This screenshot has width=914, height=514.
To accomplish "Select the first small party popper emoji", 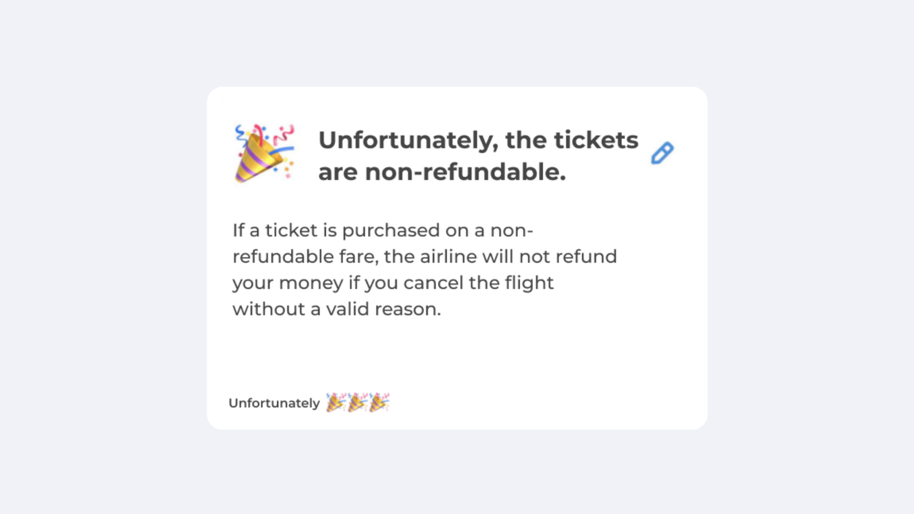I will pyautogui.click(x=336, y=403).
